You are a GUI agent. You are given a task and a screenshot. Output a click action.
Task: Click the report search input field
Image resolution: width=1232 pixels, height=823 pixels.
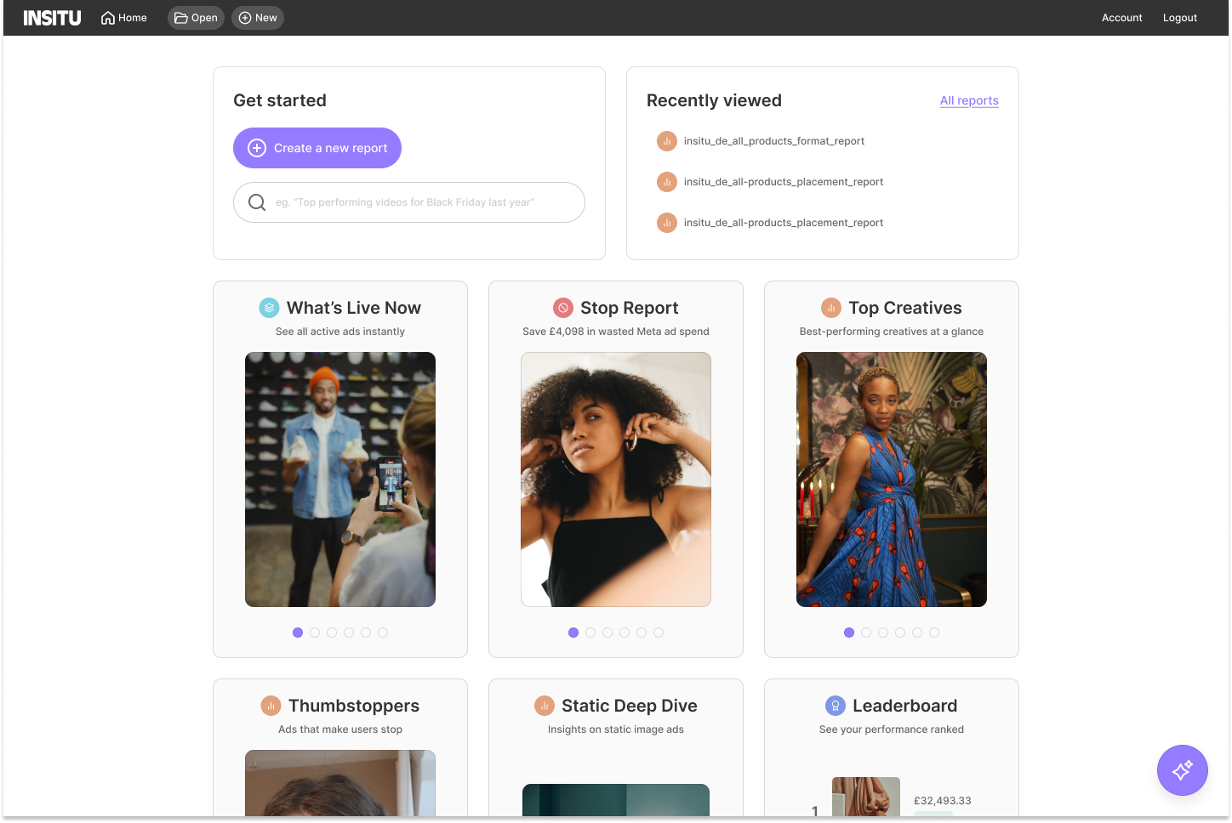point(409,202)
